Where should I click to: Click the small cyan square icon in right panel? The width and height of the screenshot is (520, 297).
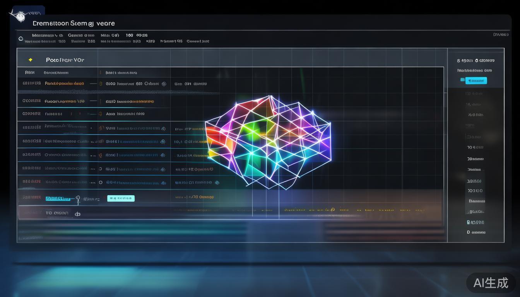pyautogui.click(x=462, y=80)
